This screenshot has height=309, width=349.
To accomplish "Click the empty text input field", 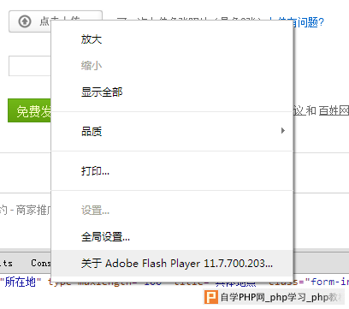I will pos(30,66).
